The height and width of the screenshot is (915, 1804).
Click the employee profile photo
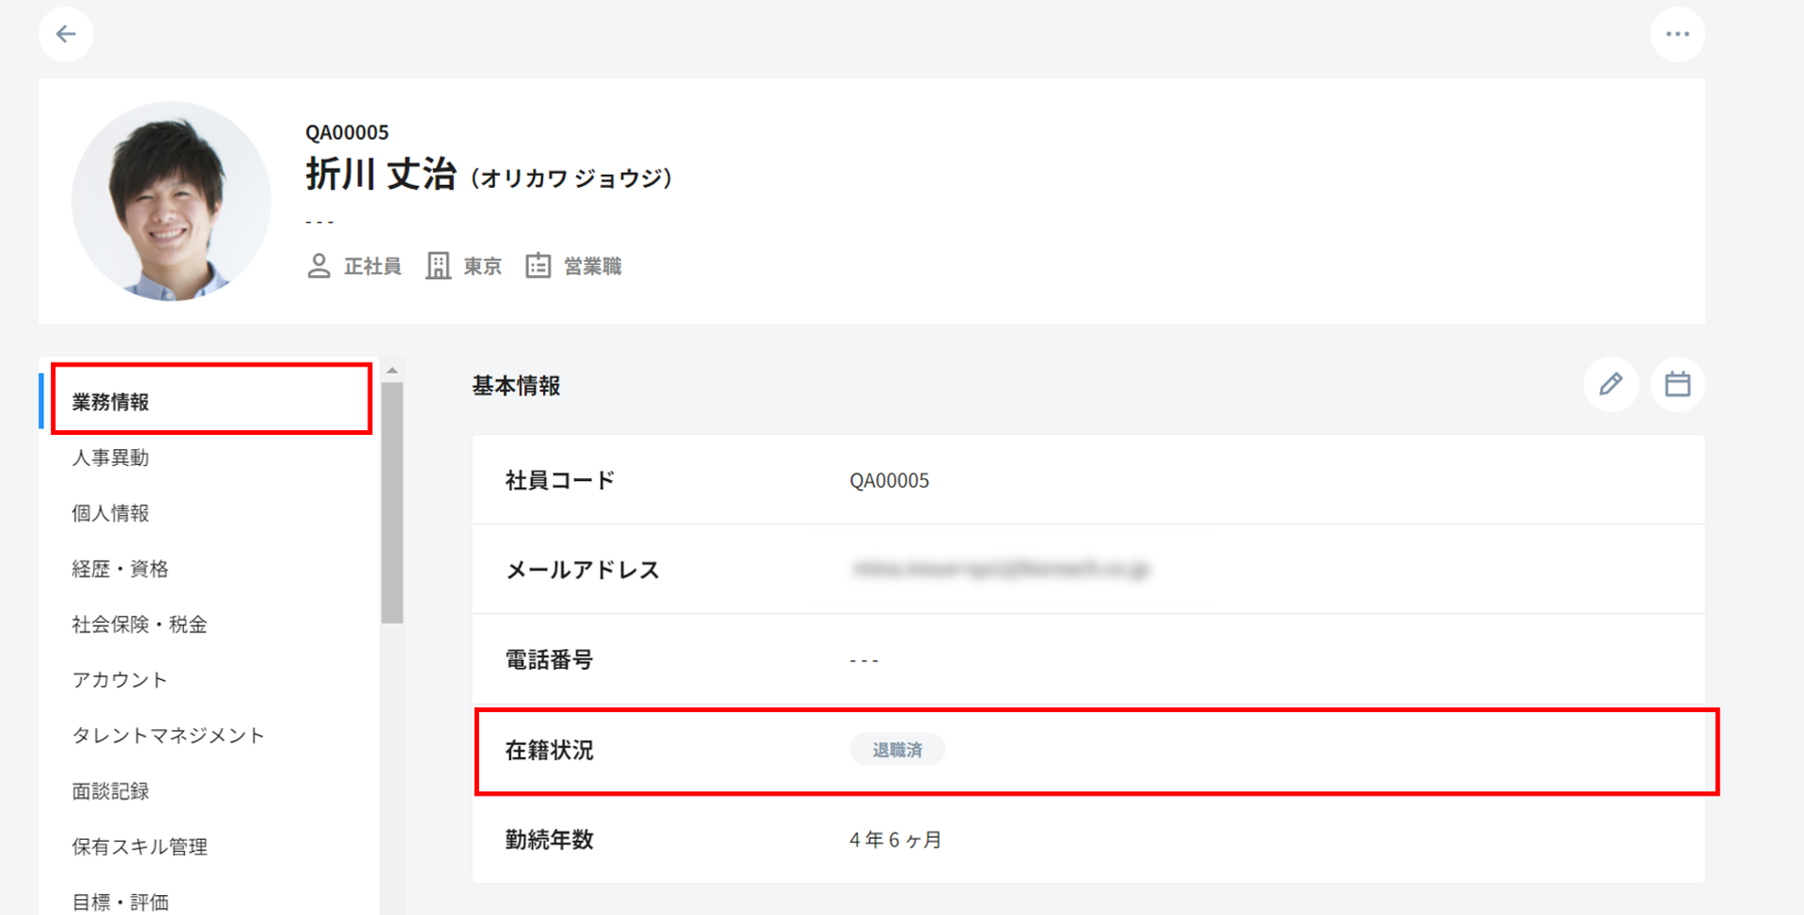pyautogui.click(x=171, y=201)
